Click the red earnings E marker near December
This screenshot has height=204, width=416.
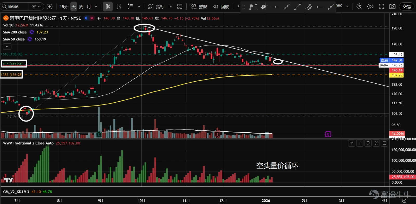(x=217, y=134)
